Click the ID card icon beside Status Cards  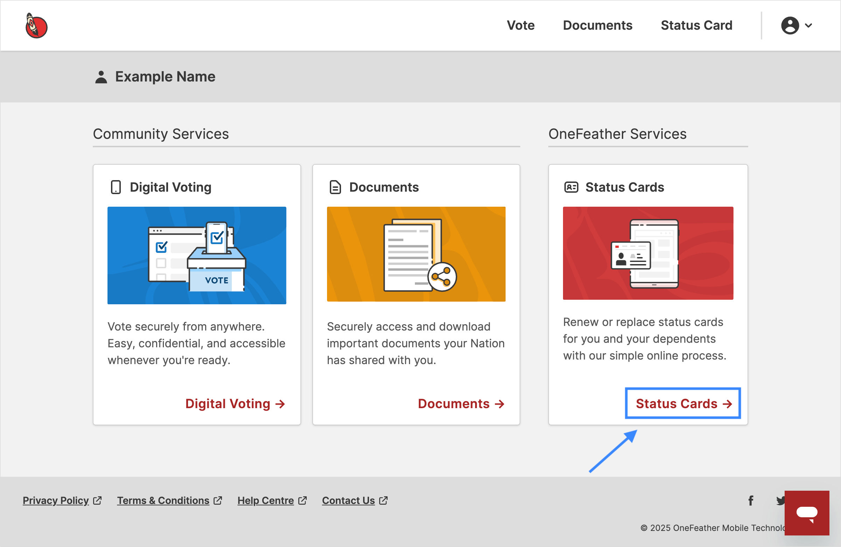(571, 187)
